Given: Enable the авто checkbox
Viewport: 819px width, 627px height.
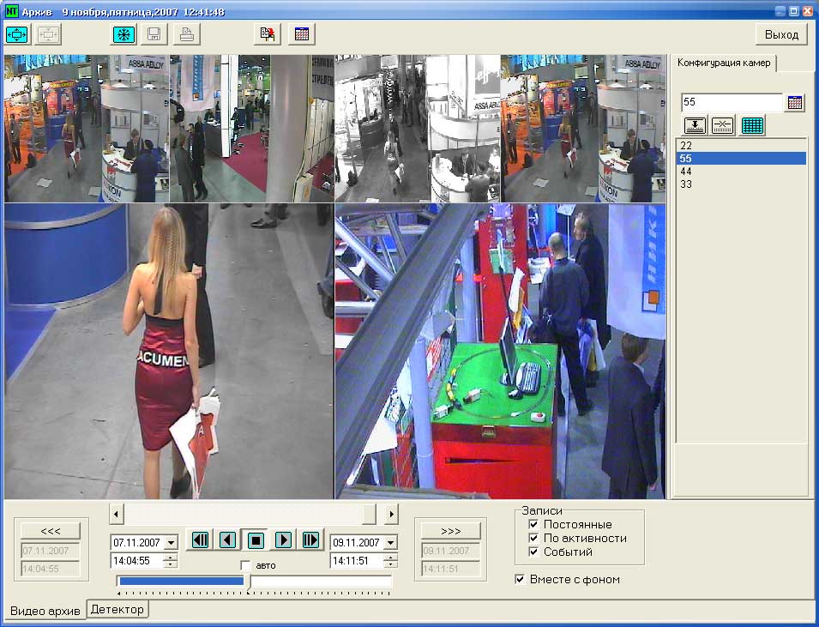Looking at the screenshot, I should tap(246, 566).
